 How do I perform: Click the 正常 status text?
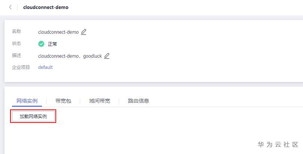(52, 44)
